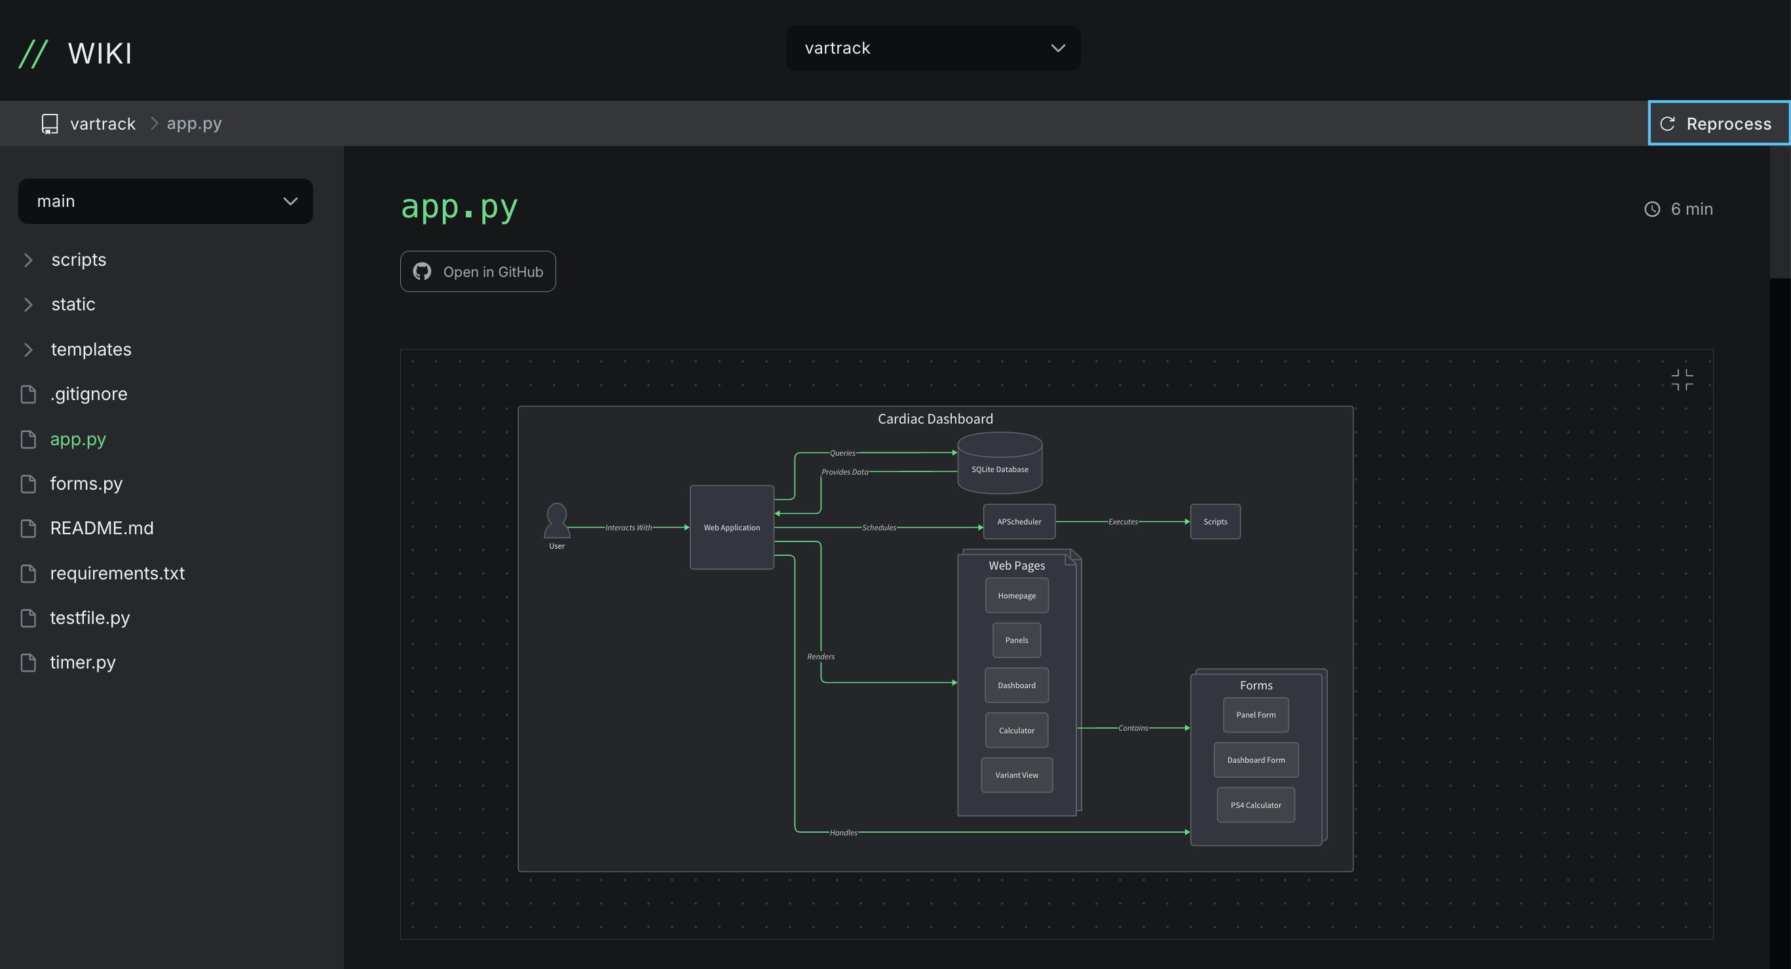
Task: Click the vartrack breadcrumb navigation link
Action: tap(103, 122)
